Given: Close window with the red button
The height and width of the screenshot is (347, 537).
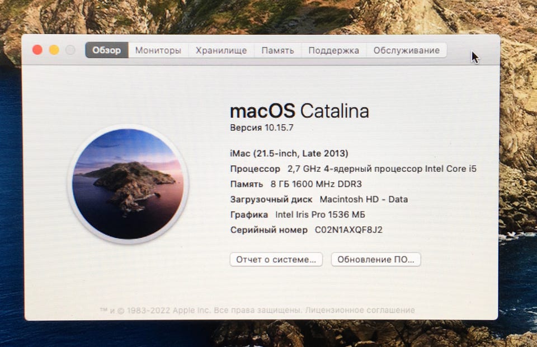Looking at the screenshot, I should tap(37, 50).
